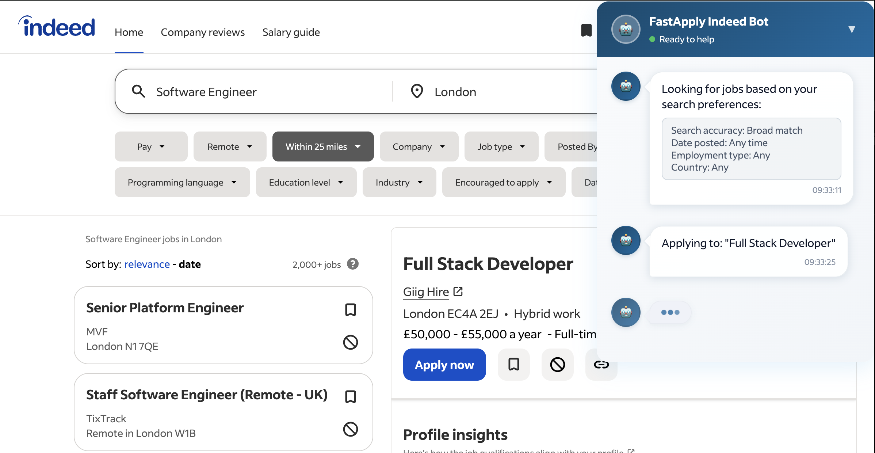
Task: Click the jobs count help icon
Action: [352, 264]
